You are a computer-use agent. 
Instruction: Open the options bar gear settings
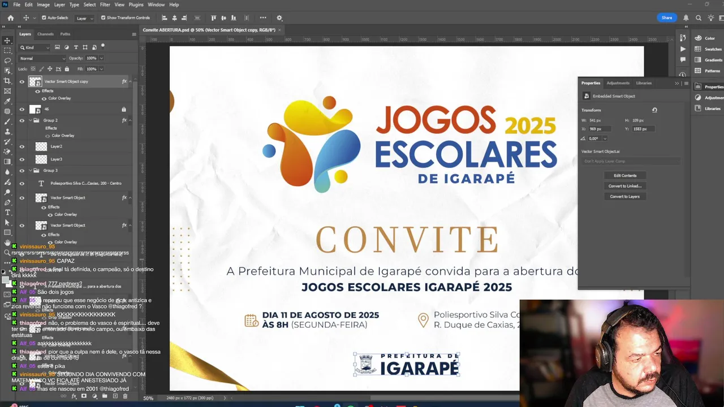(x=279, y=18)
